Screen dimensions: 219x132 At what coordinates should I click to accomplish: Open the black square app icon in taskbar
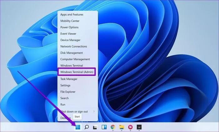[x=139, y=127]
